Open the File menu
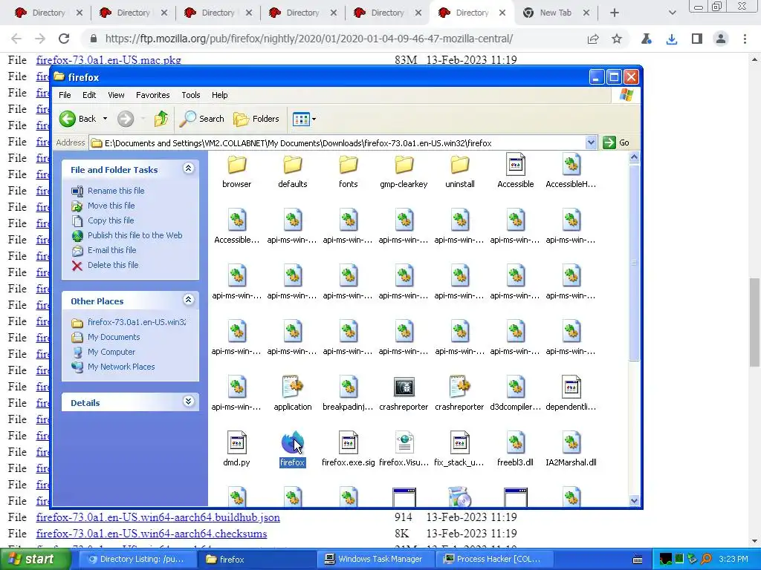Viewport: 761px width, 570px height. 65,95
